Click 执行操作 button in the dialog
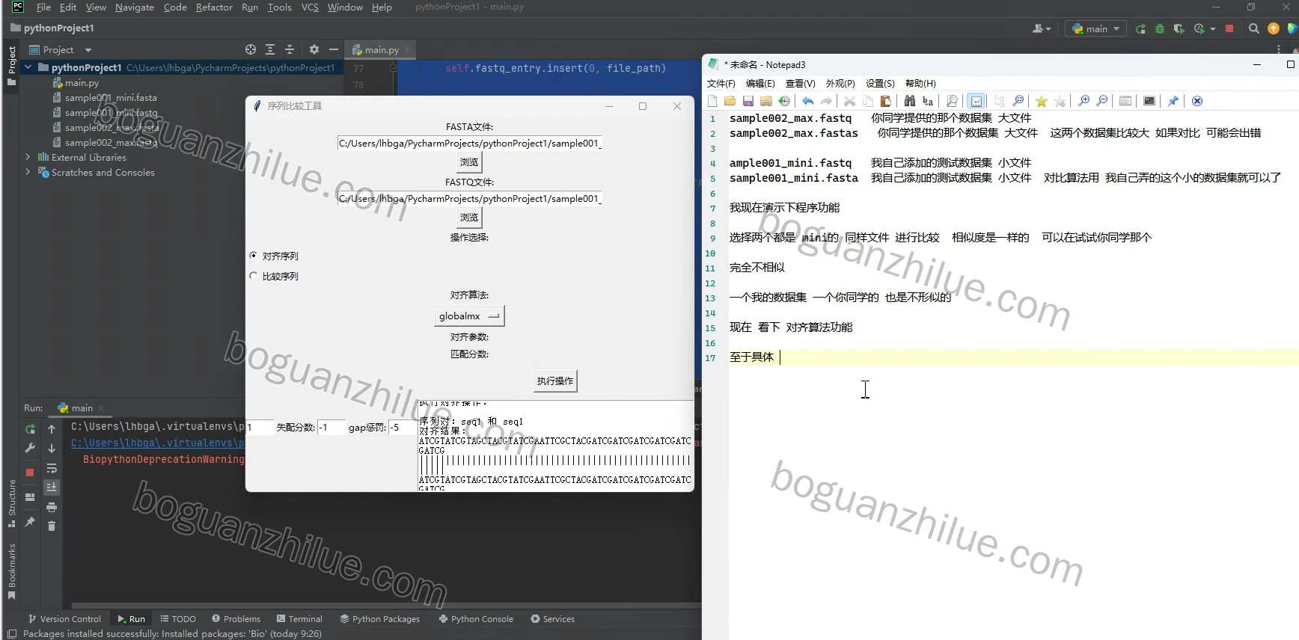This screenshot has height=640, width=1299. pyautogui.click(x=555, y=381)
